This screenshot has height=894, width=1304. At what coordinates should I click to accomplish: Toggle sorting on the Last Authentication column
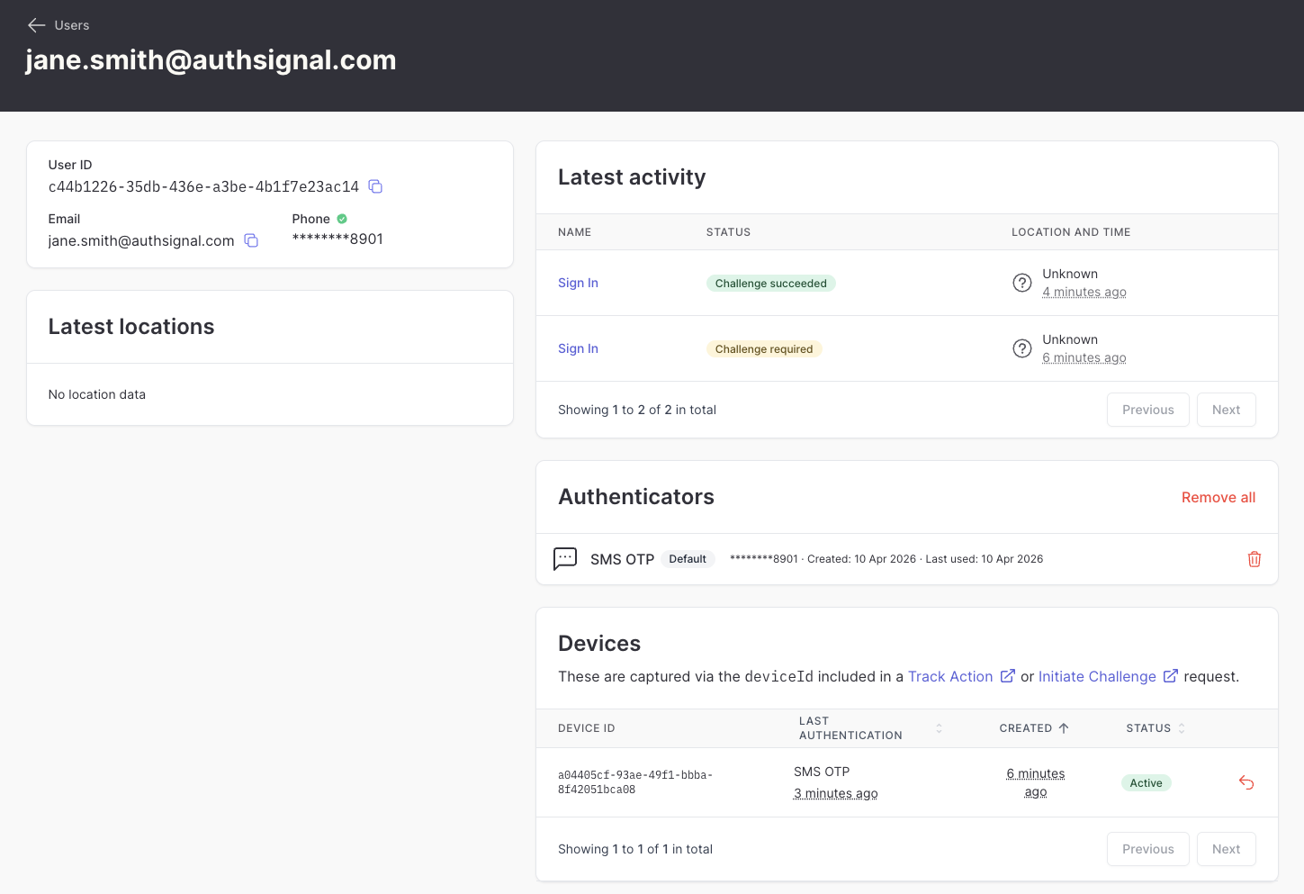(939, 727)
